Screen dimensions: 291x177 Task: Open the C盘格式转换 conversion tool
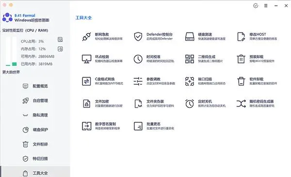(102, 81)
